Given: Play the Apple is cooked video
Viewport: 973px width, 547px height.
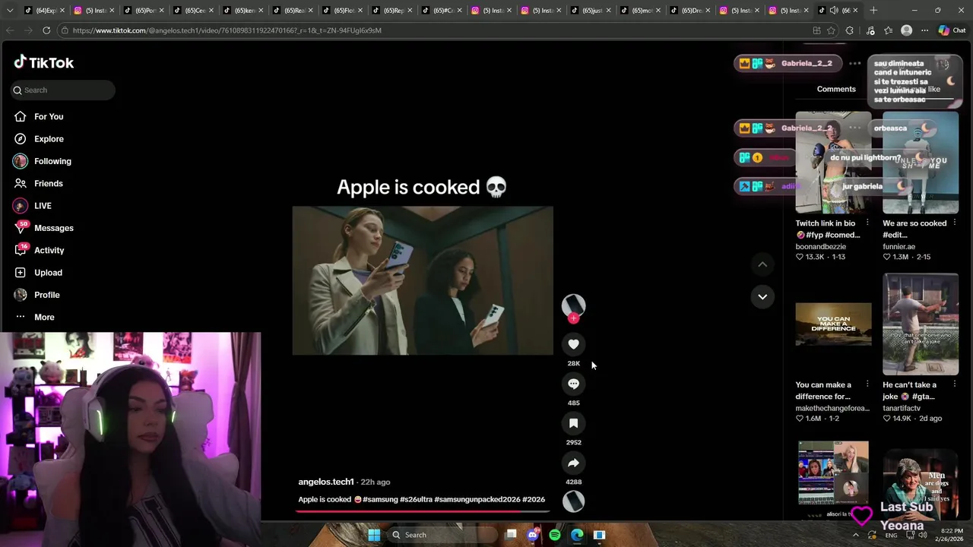Looking at the screenshot, I should [423, 280].
